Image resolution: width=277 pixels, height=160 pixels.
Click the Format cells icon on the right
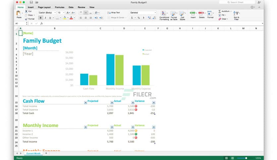click(209, 13)
